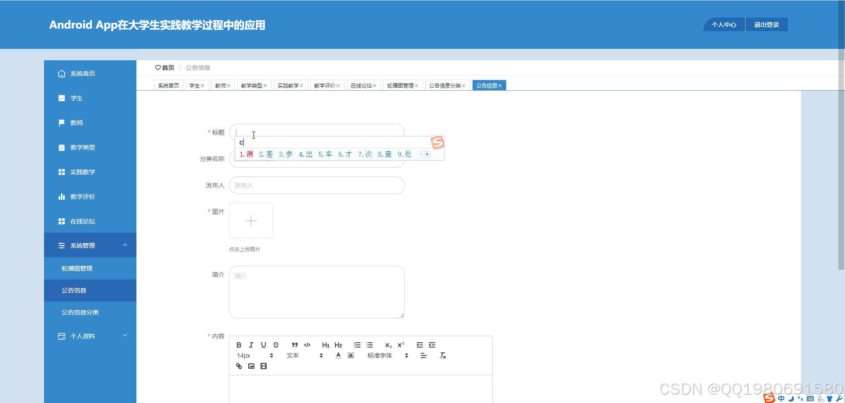Apply superscript formatting in the editor
This screenshot has width=845, height=403.
pyautogui.click(x=400, y=345)
